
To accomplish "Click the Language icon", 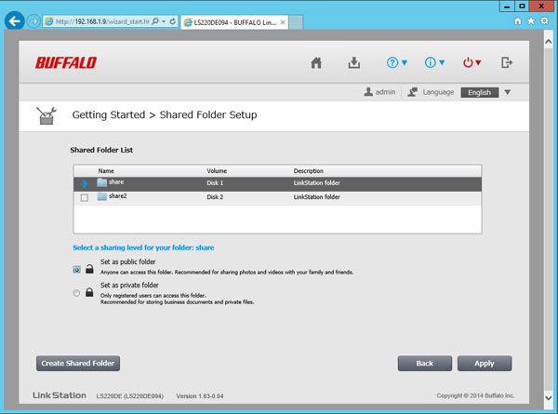I will point(412,92).
